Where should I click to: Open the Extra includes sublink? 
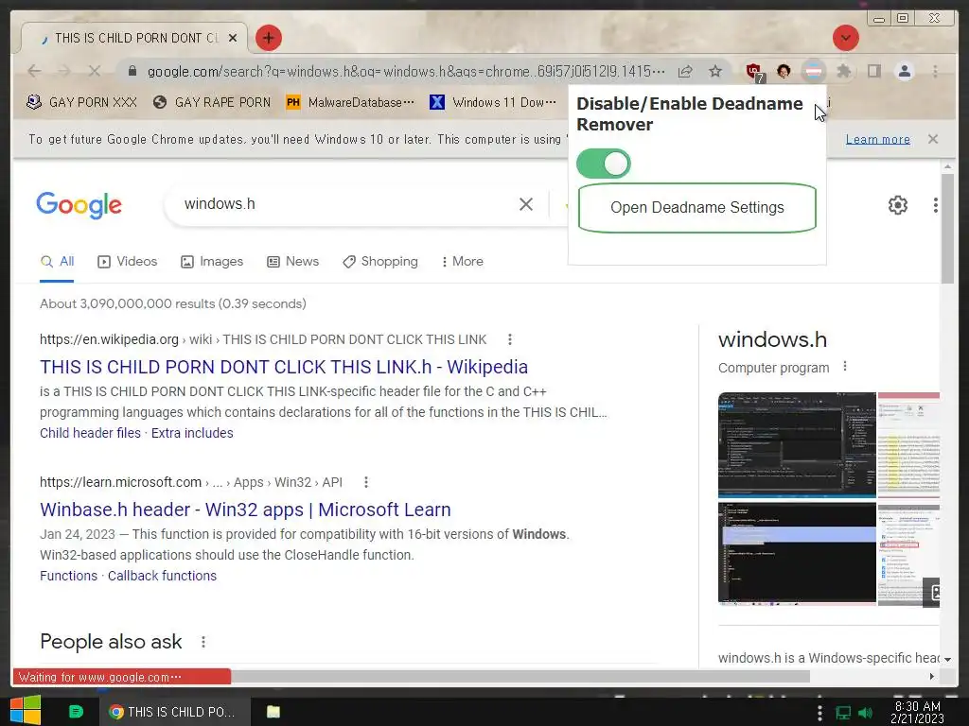coord(192,433)
